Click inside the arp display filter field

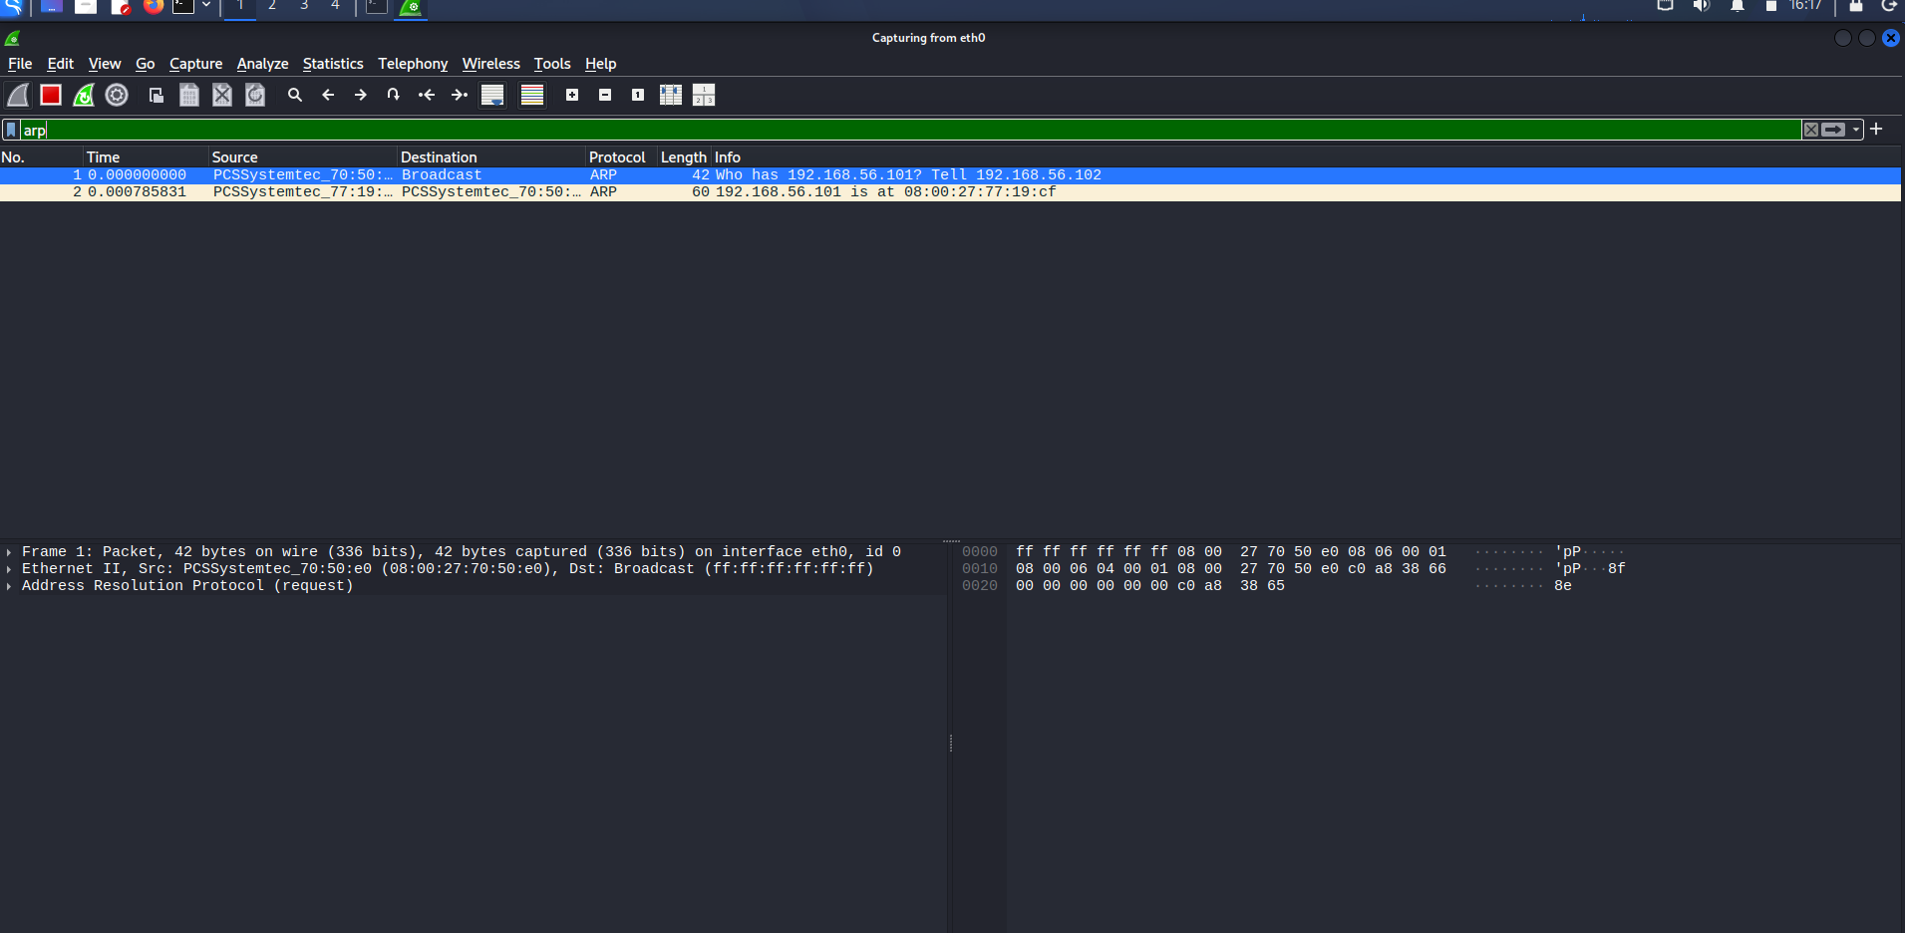[x=910, y=130]
